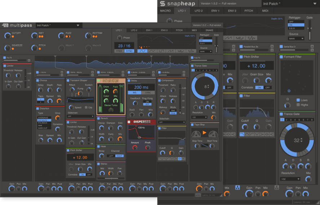Click the bus routing icon beside Parallel Bus 2b Gain
The height and width of the screenshot is (205, 320).
click(x=237, y=187)
